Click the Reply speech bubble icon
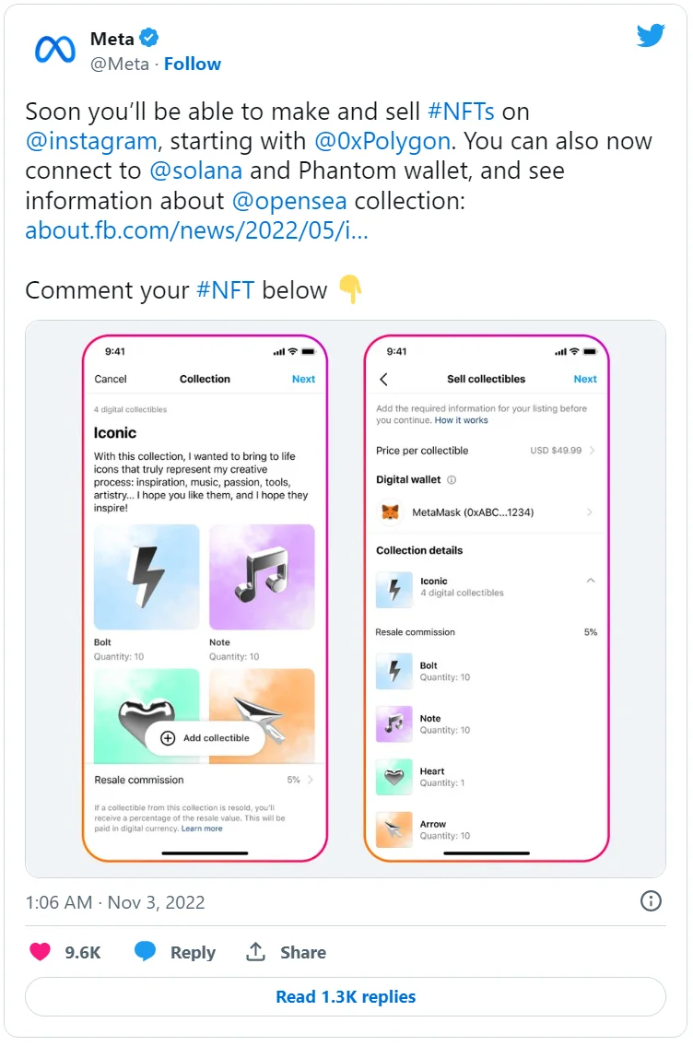Screen dimensions: 693x1046 (146, 952)
